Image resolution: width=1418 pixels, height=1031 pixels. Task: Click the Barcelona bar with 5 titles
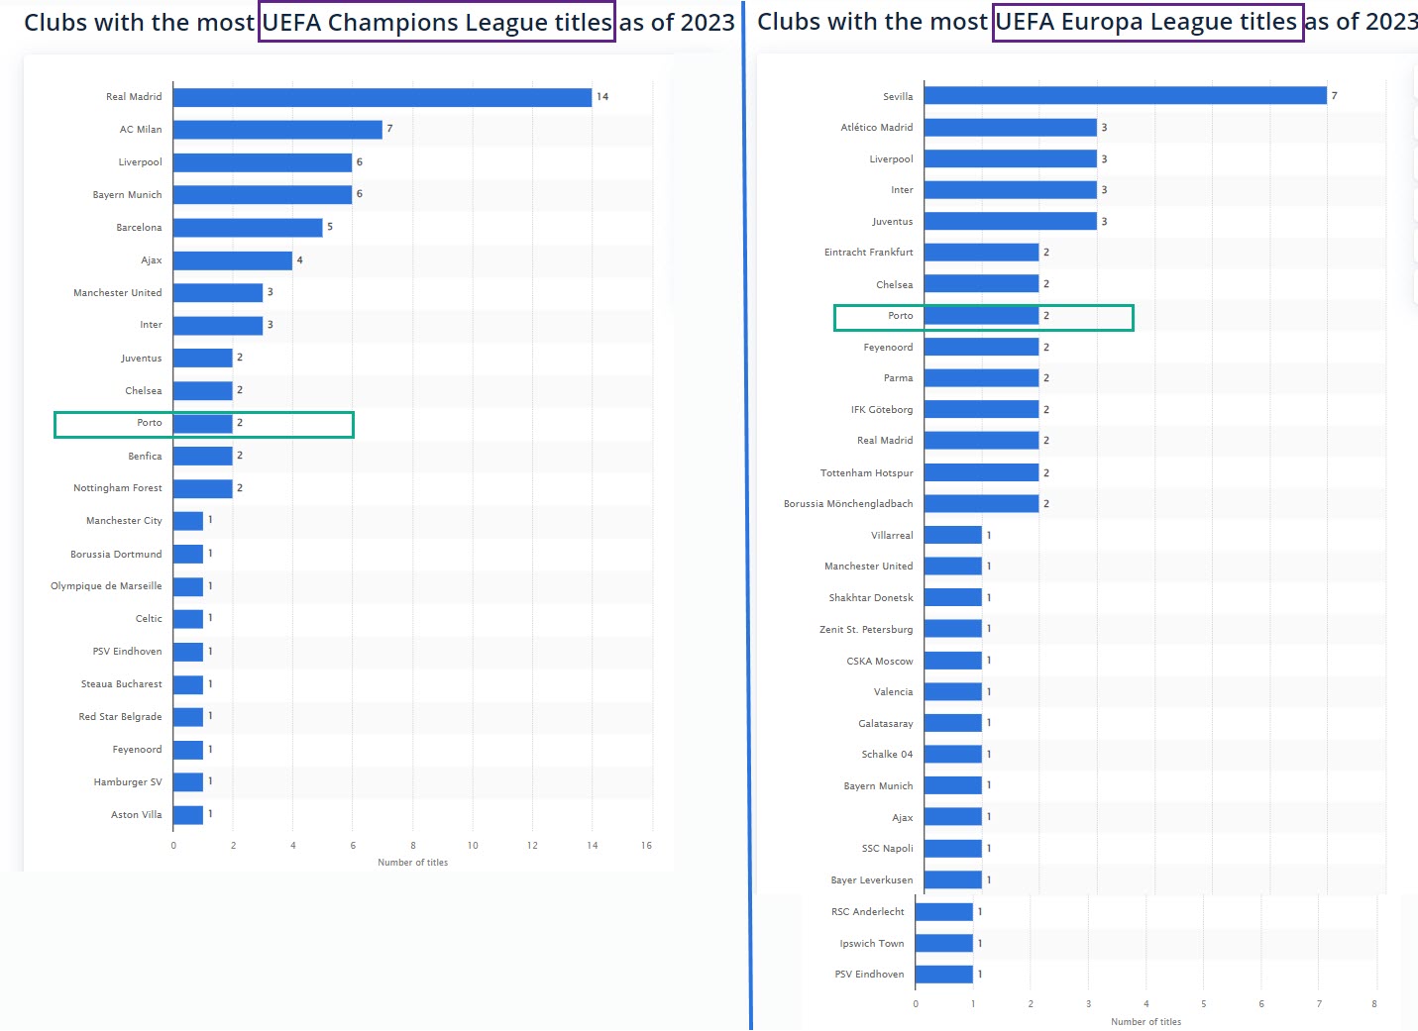click(248, 228)
